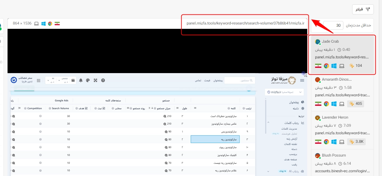Click the تماس link in the top navigation
382x176 pixels.
coord(198,81)
